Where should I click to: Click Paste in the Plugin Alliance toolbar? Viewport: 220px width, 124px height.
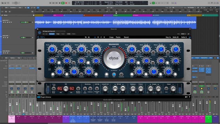[x=118, y=37]
